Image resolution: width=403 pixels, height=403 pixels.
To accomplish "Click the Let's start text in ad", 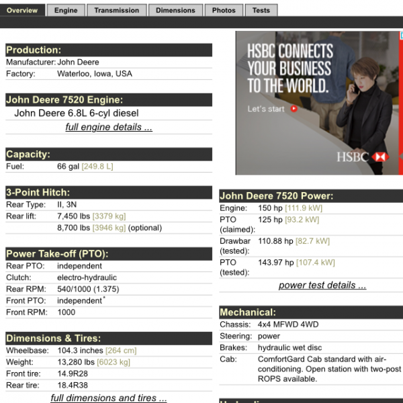I will pos(266,109).
